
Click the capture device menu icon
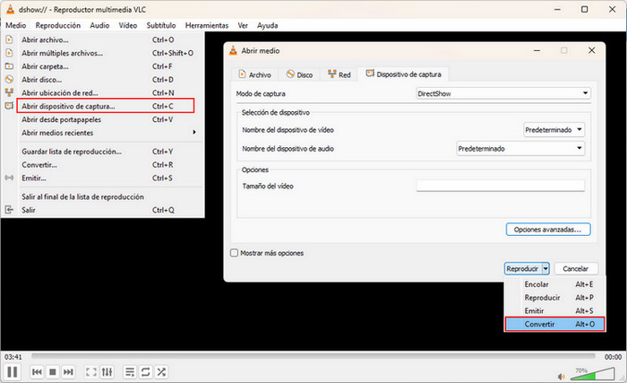pyautogui.click(x=9, y=106)
